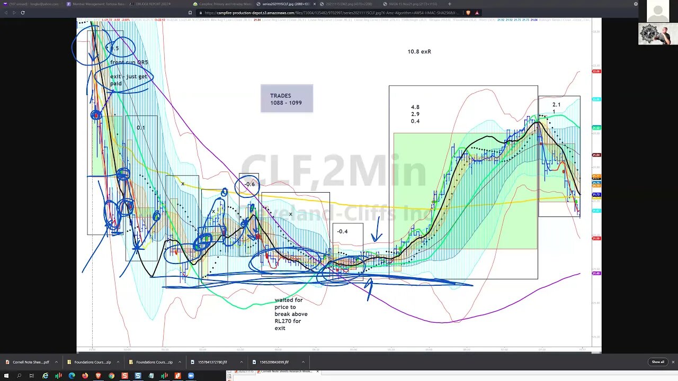
Task: Launch Google Chrome from the taskbar
Action: (x=112, y=376)
